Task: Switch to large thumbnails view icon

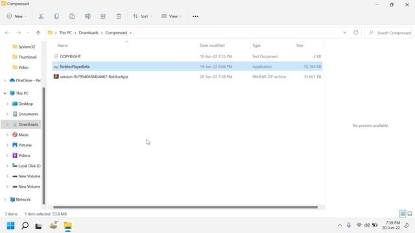Action: tap(410, 214)
